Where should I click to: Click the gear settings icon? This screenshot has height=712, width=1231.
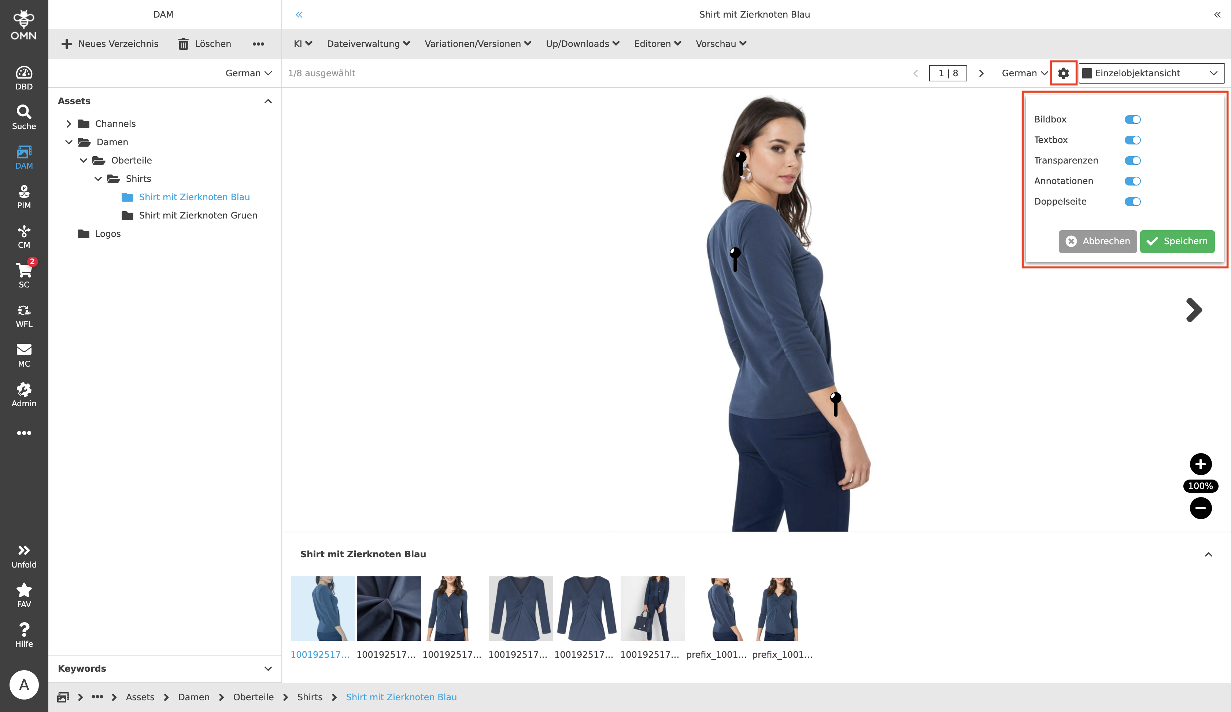1064,73
